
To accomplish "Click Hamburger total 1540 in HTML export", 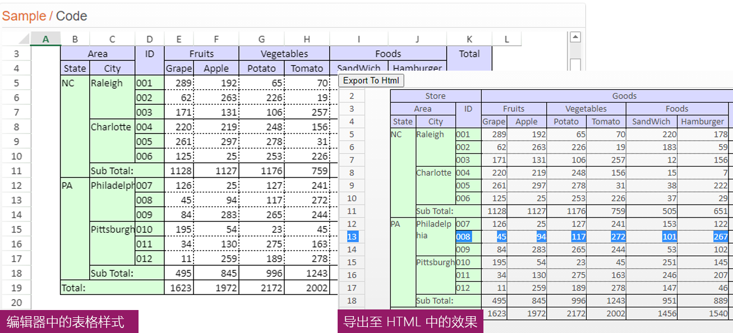I will [703, 313].
